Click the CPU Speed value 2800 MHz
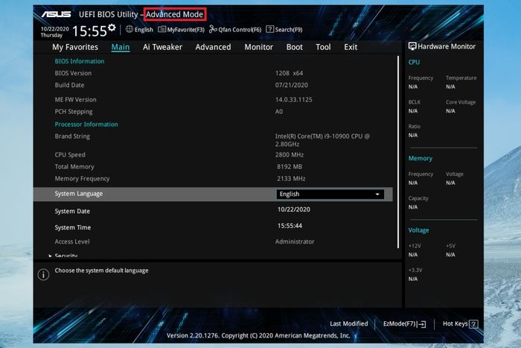521x348 pixels. [x=289, y=155]
